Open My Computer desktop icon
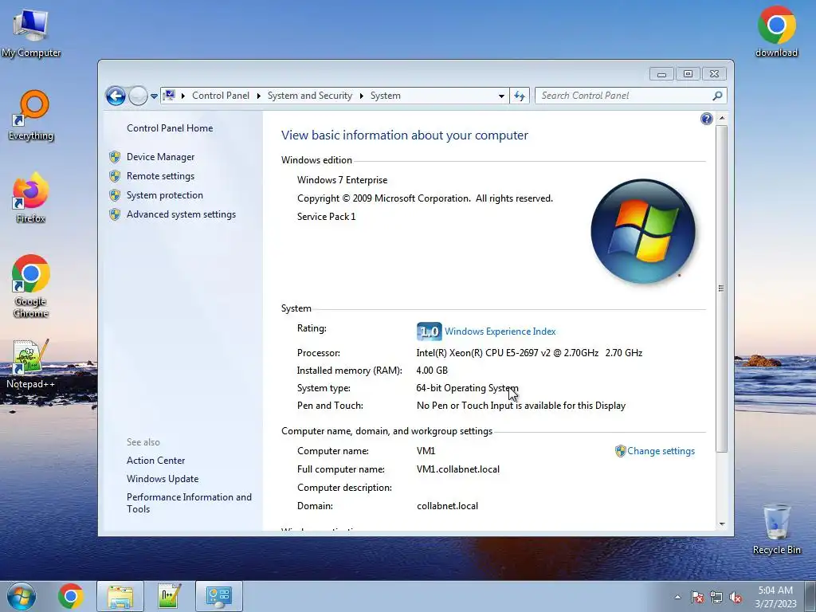Viewport: 816px width, 612px height. [31, 32]
